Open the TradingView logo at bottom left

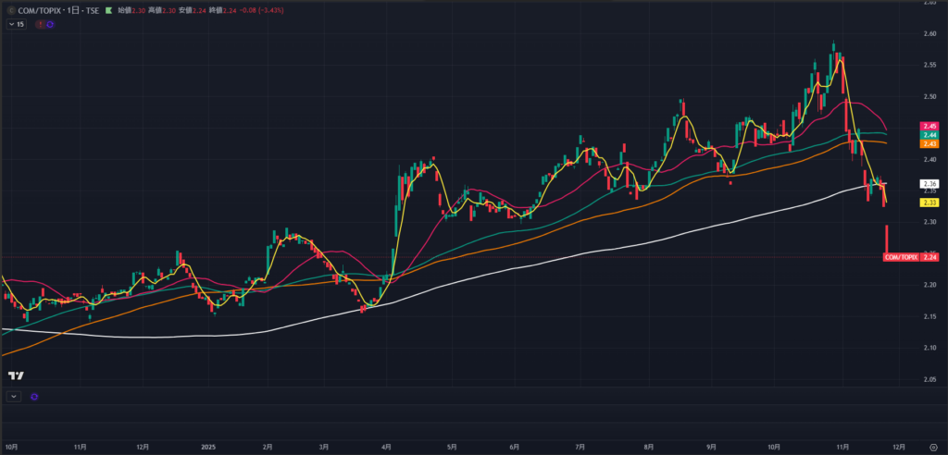point(16,375)
